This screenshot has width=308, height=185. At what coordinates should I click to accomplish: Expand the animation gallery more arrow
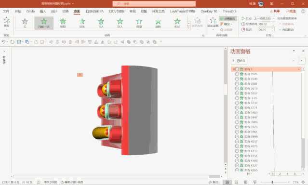click(x=189, y=28)
